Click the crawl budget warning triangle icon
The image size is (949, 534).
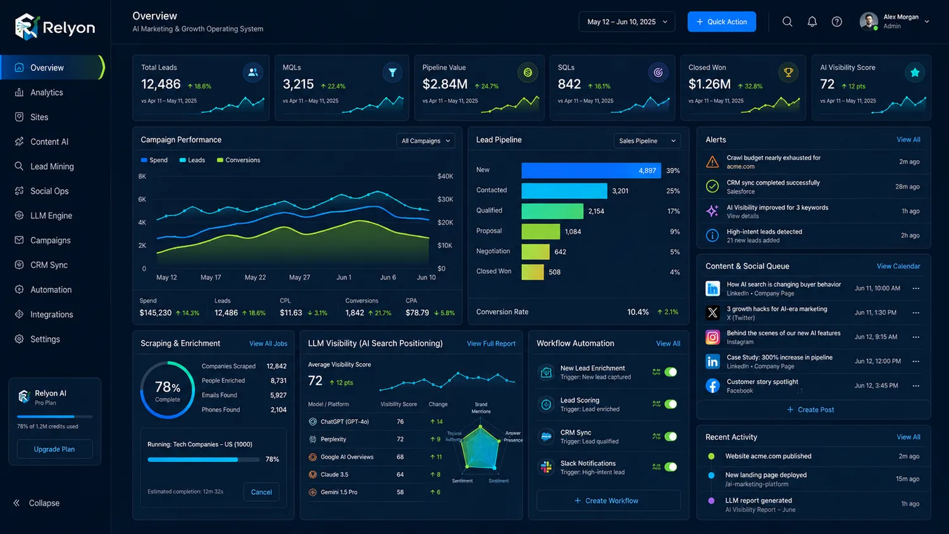(x=712, y=162)
